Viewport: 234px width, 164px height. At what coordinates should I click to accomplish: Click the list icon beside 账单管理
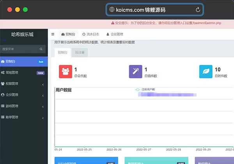click(3, 117)
